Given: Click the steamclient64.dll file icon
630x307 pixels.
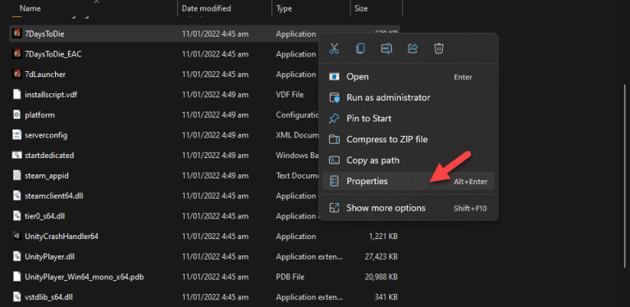Looking at the screenshot, I should click(x=17, y=196).
